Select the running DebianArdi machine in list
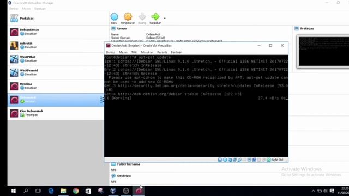This screenshot has height=196, width=349. click(x=56, y=100)
